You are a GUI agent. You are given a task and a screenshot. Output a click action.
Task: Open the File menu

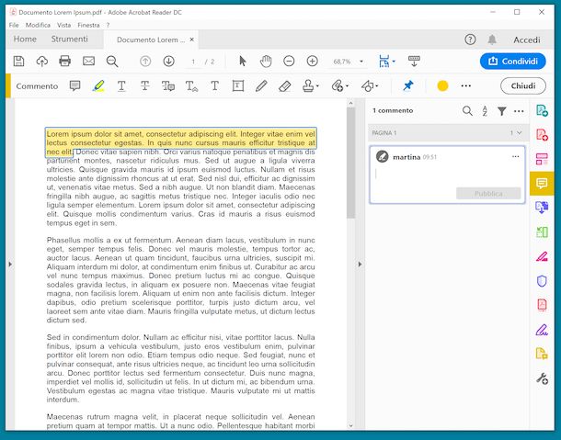[x=14, y=25]
